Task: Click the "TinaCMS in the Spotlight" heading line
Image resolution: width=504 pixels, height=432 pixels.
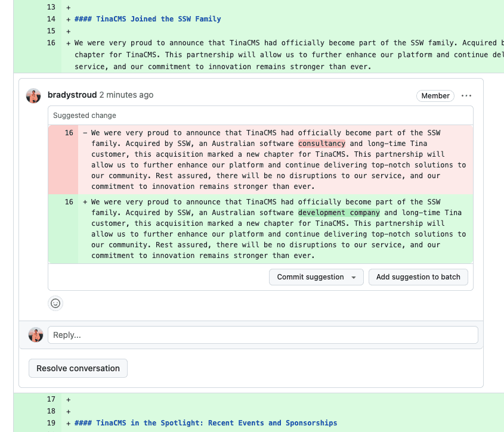Action: [205, 423]
